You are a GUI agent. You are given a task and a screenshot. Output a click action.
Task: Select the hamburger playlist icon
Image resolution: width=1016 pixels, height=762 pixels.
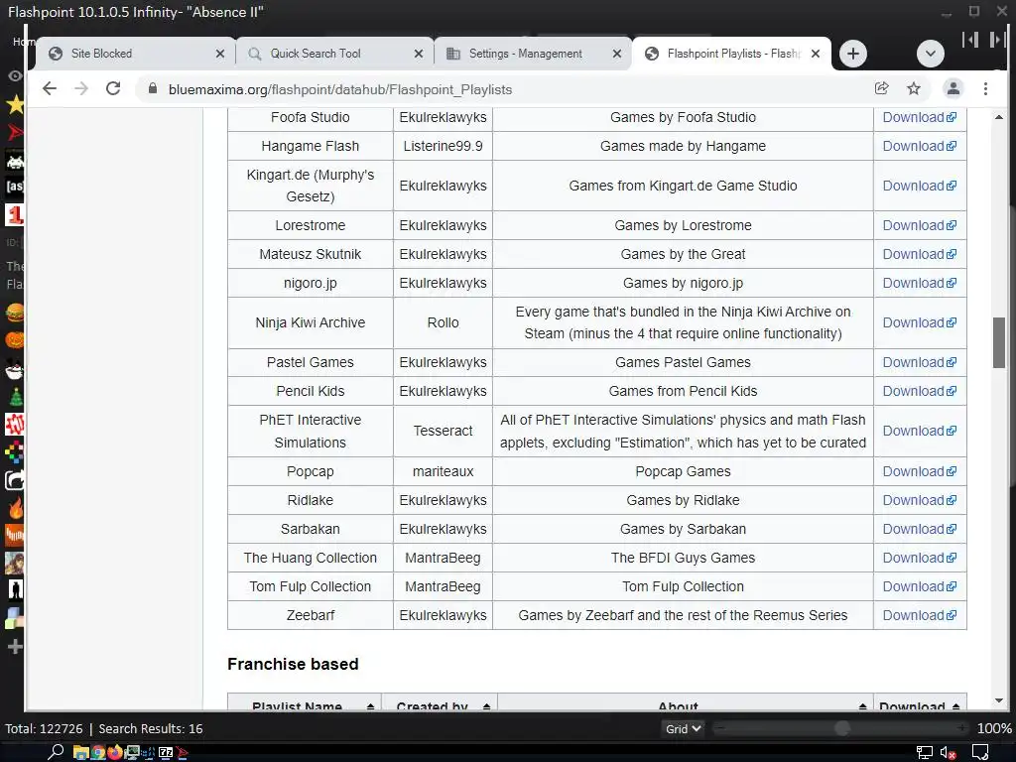14,313
